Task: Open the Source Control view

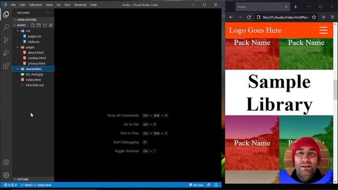Action: coord(6,40)
